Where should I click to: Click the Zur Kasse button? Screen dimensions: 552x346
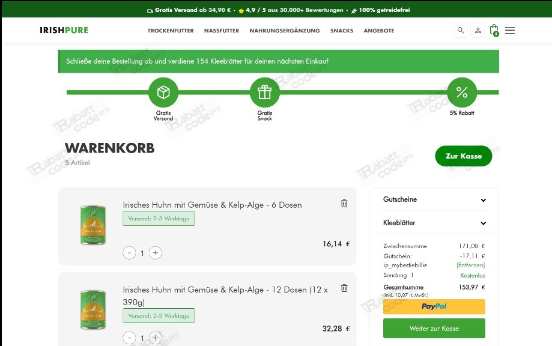pos(463,156)
